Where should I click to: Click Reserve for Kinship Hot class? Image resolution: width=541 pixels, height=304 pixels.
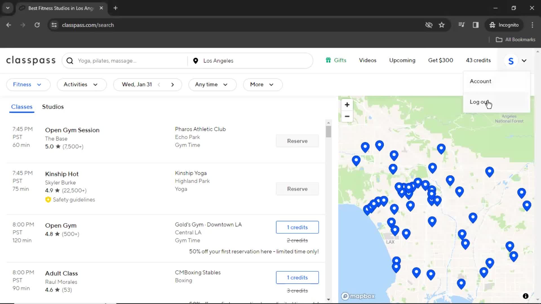tap(297, 189)
